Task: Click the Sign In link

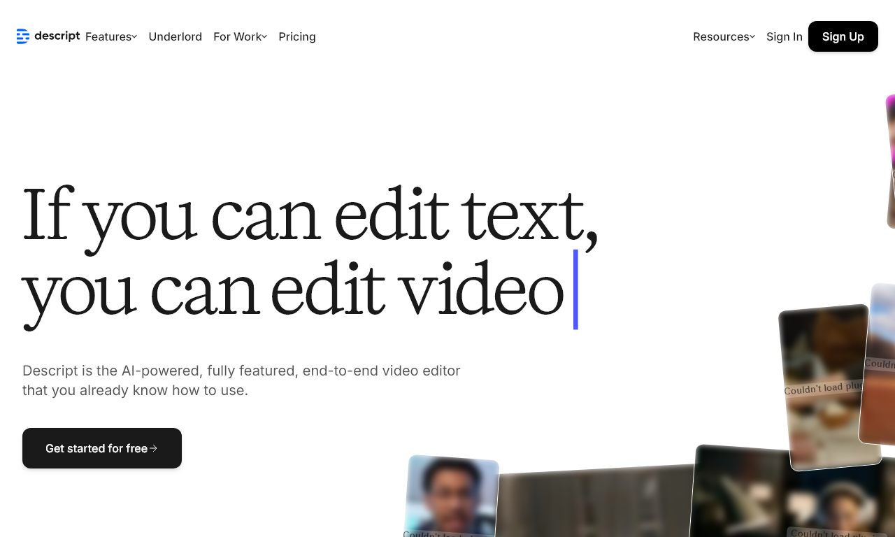Action: [x=785, y=36]
